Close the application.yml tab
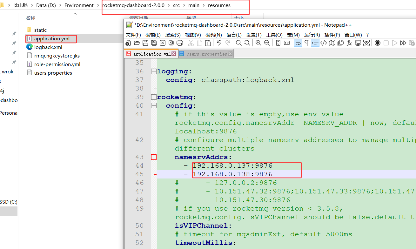Image resolution: width=416 pixels, height=249 pixels. 174,54
